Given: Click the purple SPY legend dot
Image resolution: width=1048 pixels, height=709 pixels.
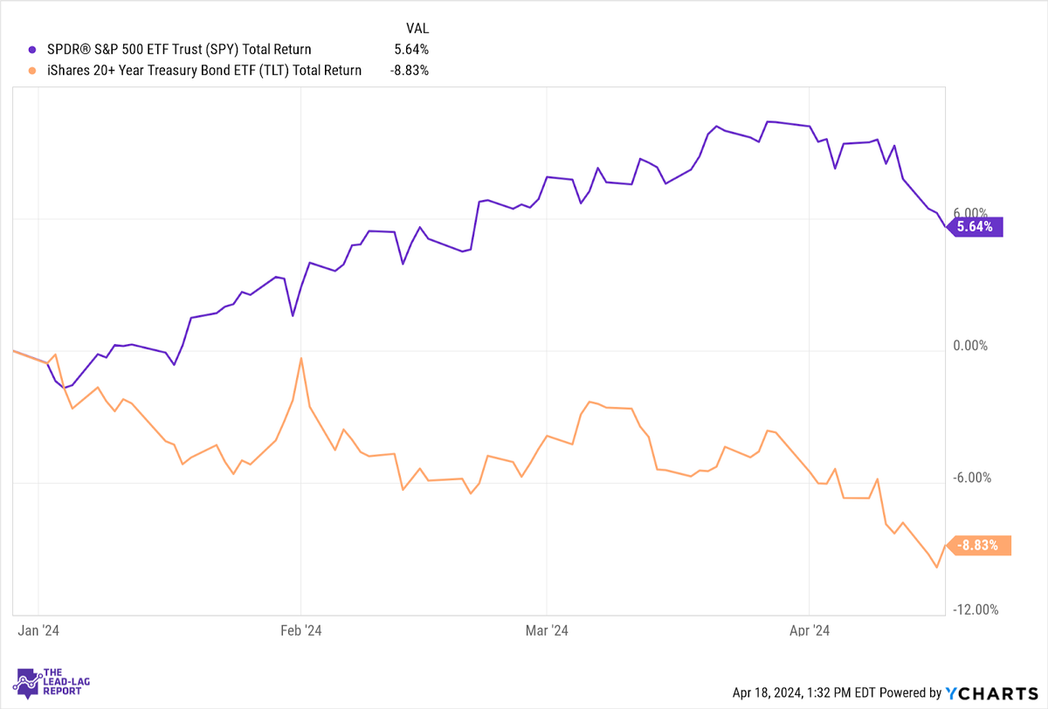Looking at the screenshot, I should tap(33, 50).
